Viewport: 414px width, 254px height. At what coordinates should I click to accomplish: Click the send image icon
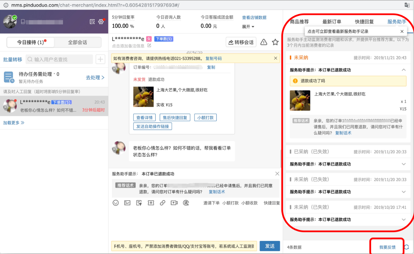tap(127, 203)
